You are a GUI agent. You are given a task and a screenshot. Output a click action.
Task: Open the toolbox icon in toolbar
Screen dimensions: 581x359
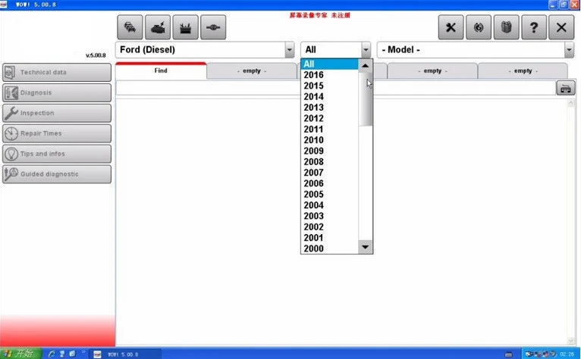pyautogui.click(x=185, y=27)
